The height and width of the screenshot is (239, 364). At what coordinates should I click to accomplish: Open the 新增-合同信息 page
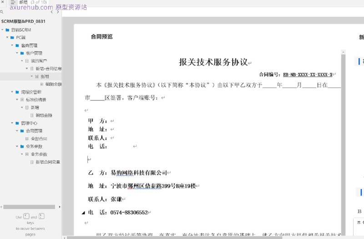click(49, 69)
